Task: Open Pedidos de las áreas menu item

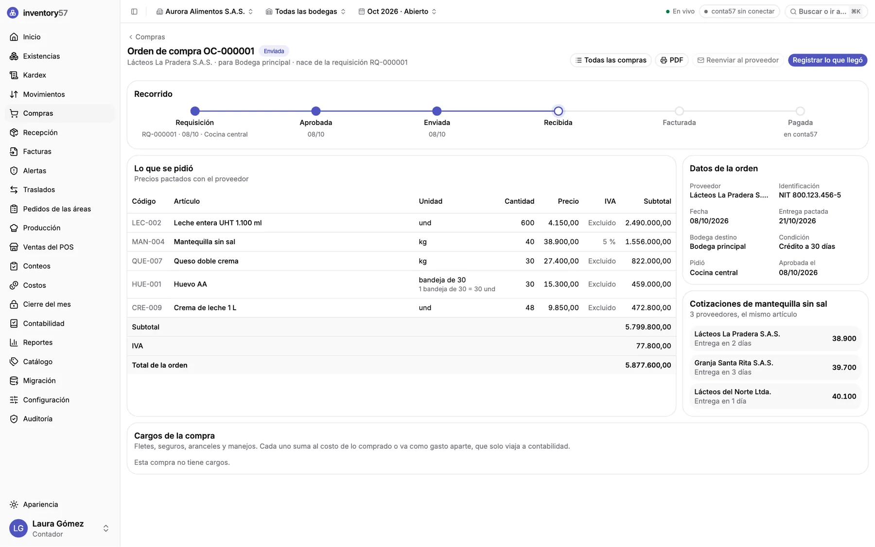Action: pyautogui.click(x=60, y=209)
